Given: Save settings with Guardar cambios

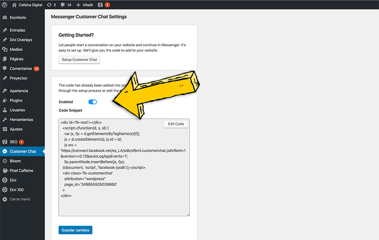Looking at the screenshot, I should point(75,230).
